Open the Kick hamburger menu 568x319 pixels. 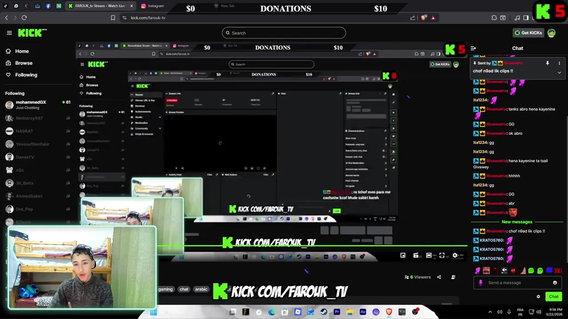coord(9,33)
